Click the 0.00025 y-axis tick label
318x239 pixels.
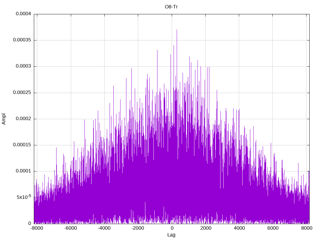click(x=22, y=93)
